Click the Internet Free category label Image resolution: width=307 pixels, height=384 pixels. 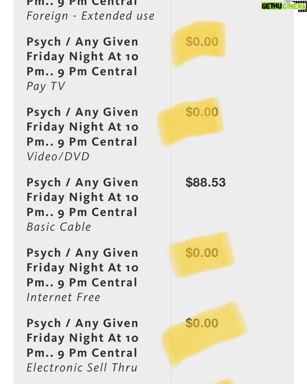pos(63,297)
